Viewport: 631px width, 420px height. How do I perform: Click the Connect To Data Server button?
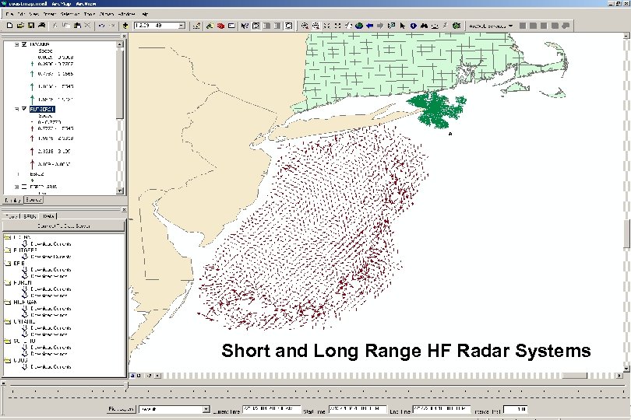click(64, 226)
